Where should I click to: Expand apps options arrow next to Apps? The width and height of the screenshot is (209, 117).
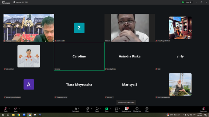tap(120, 109)
